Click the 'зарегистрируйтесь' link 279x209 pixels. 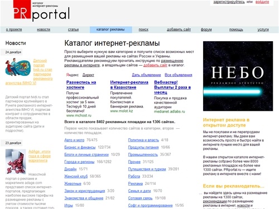click(229, 2)
